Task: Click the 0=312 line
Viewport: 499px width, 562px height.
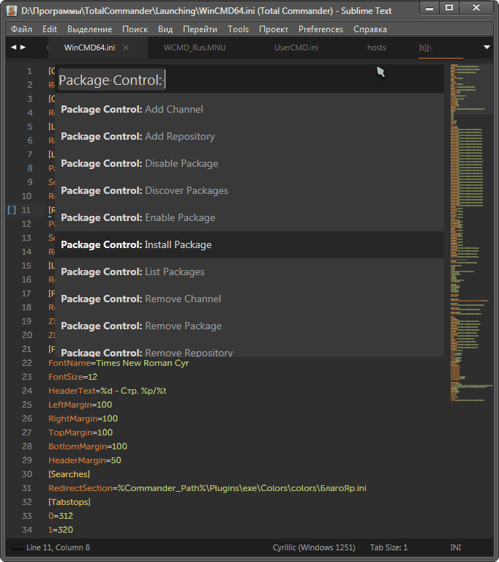Action: (x=61, y=516)
